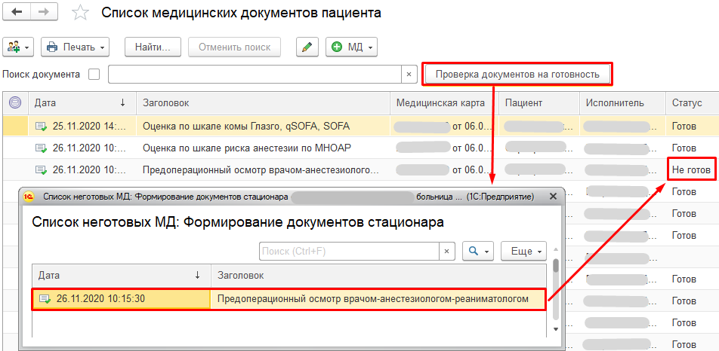
Task: Toggle the Поиск документа checkbox
Action: coord(94,74)
